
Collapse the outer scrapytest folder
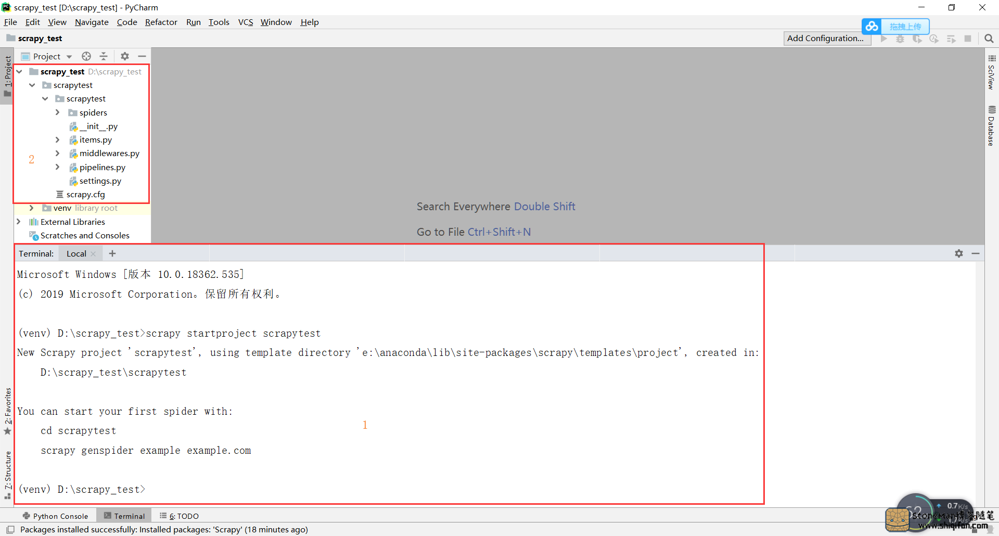32,85
